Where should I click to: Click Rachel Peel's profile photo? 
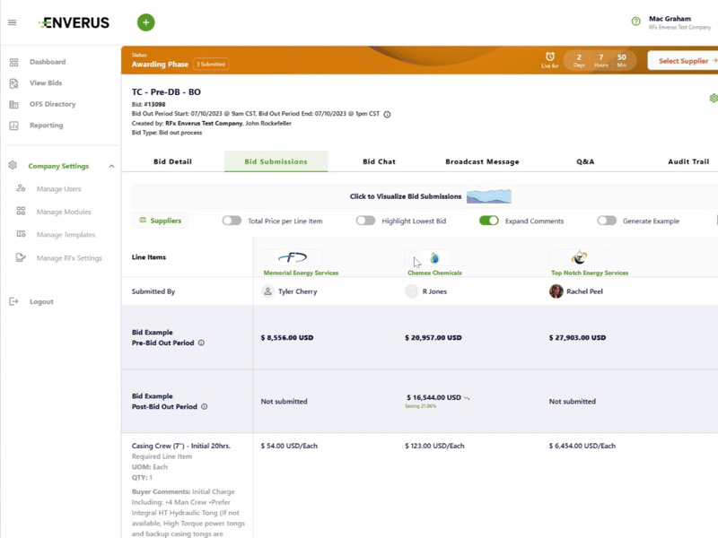[x=556, y=291]
